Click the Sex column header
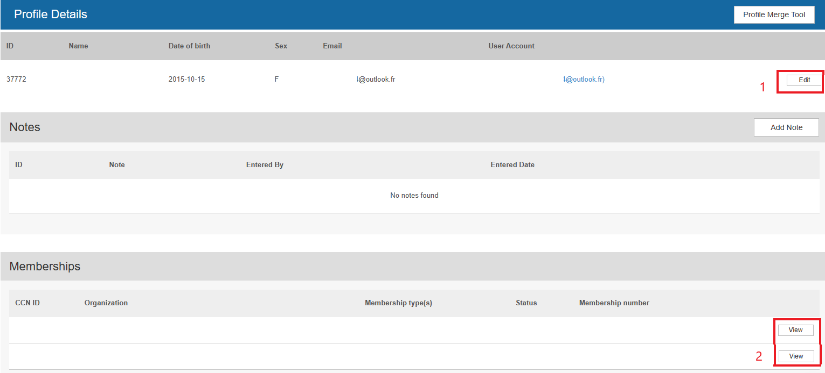 tap(281, 46)
